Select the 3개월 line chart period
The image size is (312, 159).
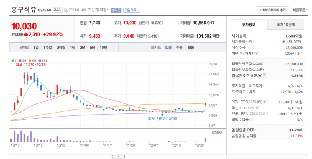point(61,48)
